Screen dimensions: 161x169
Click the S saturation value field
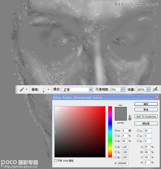point(125,136)
